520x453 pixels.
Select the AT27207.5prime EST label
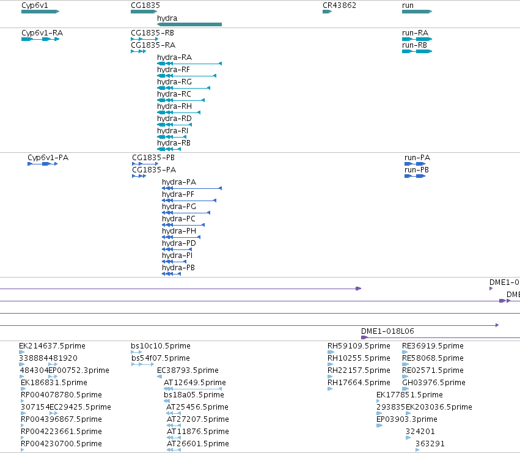pos(197,420)
